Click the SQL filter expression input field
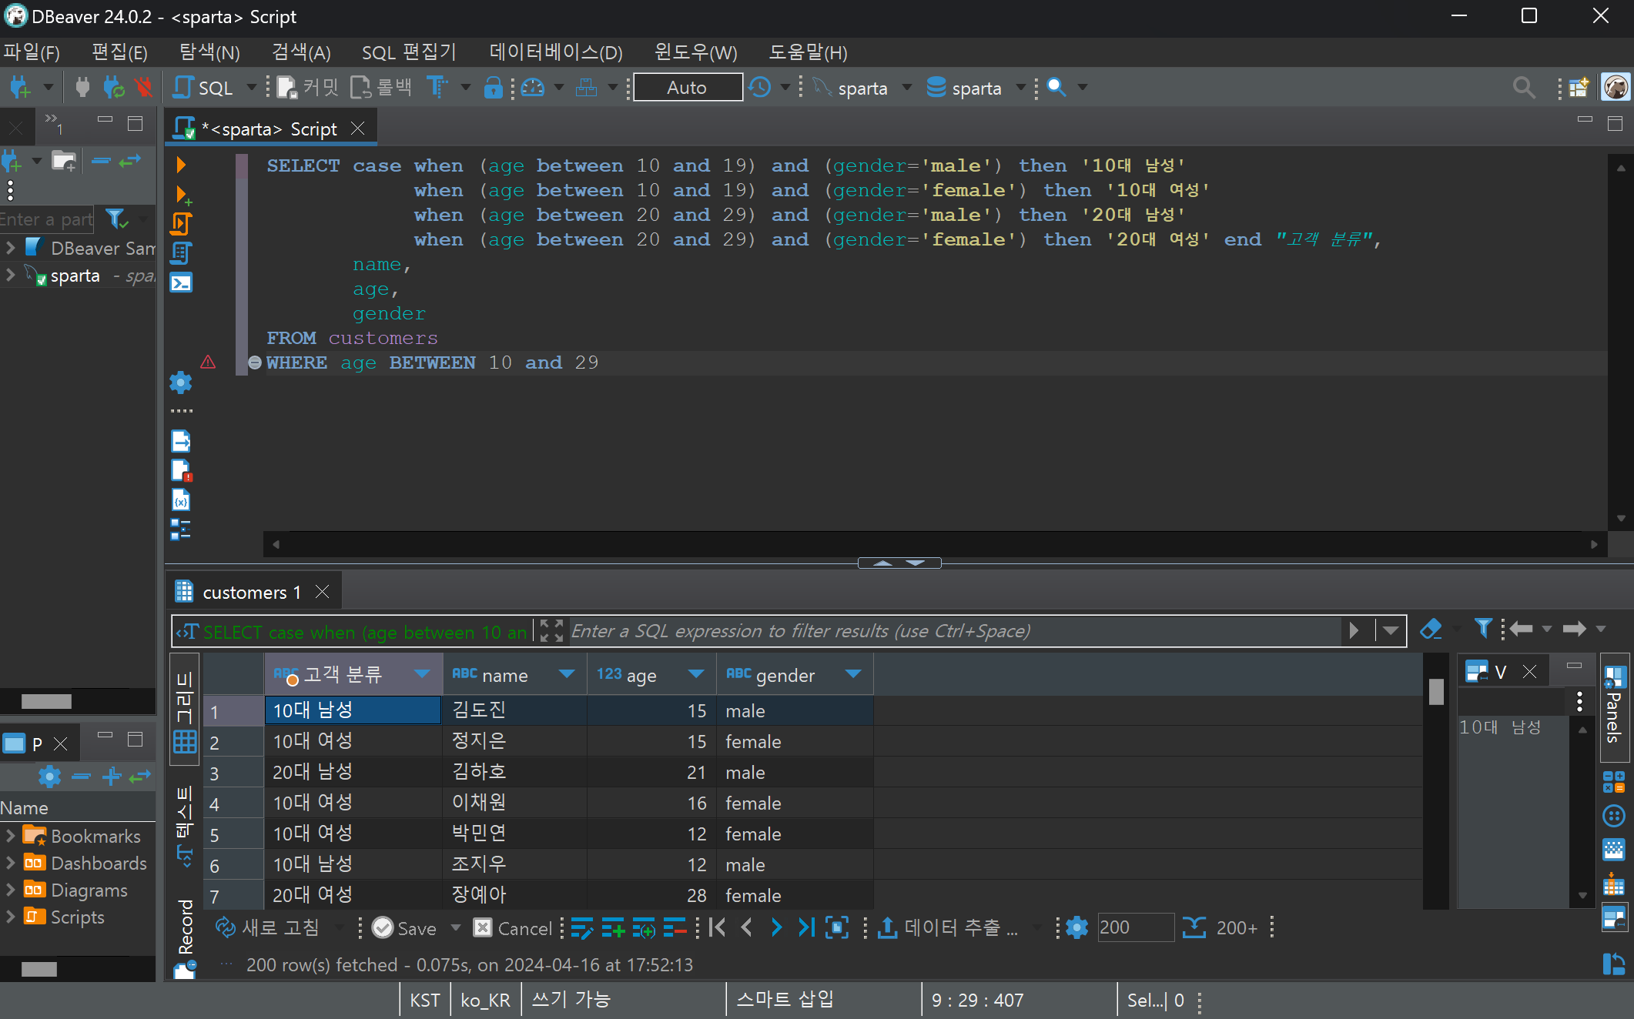The width and height of the screenshot is (1634, 1019). click(x=955, y=631)
